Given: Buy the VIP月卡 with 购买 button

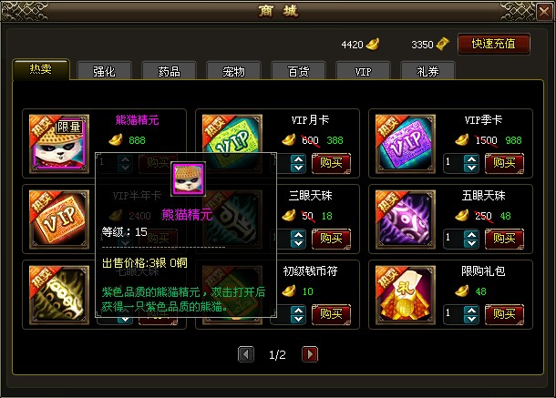Looking at the screenshot, I should point(331,163).
